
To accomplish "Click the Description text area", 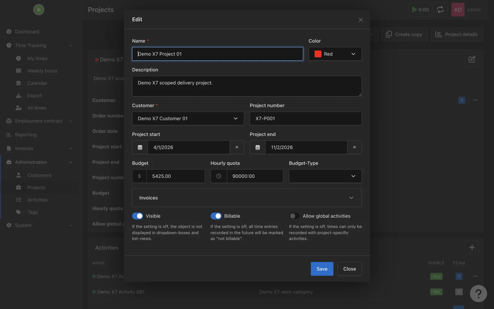I will click(247, 86).
